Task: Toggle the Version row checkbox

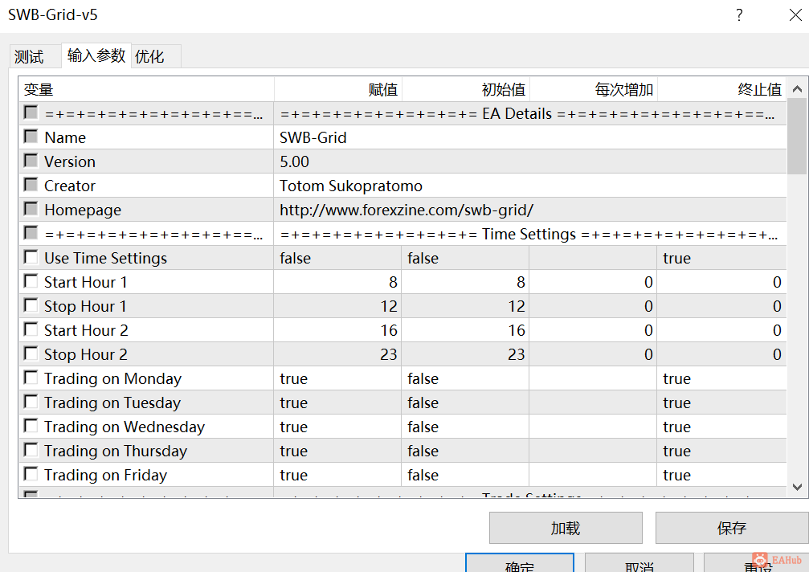Action: coord(31,161)
